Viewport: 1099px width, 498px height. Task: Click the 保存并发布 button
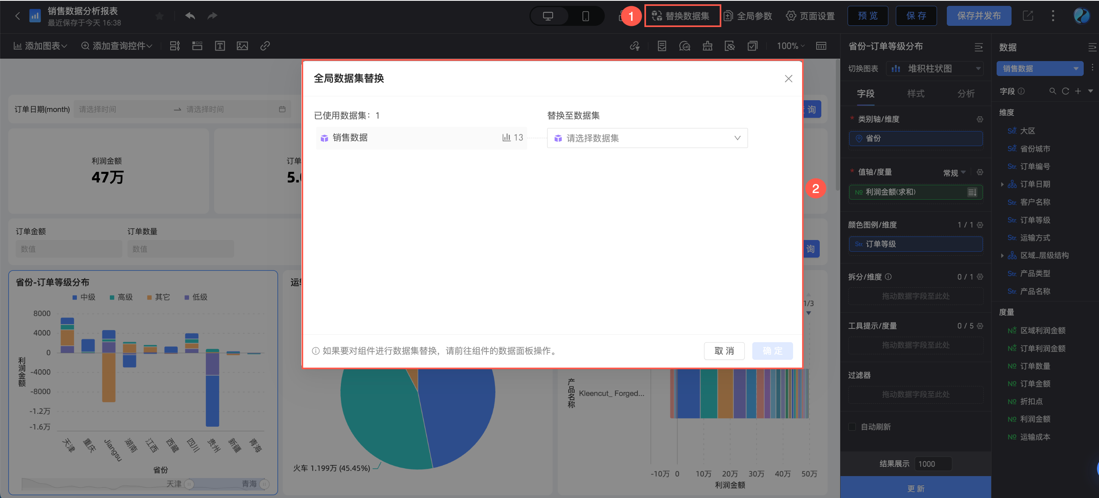[979, 16]
